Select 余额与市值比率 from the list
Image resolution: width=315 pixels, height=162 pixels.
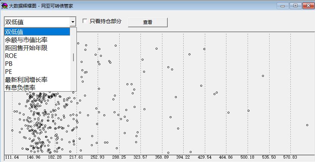37,40
